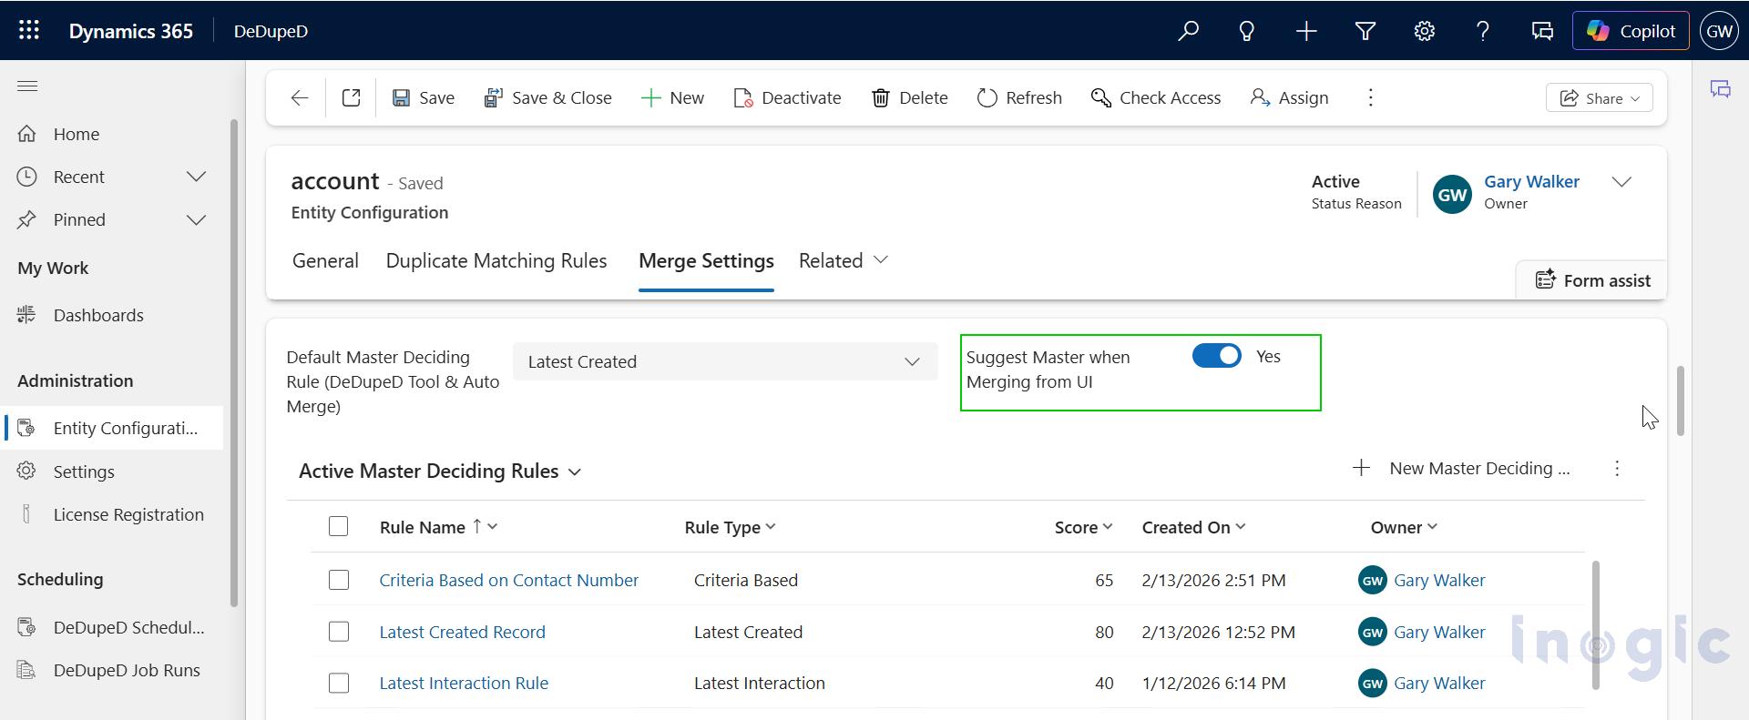The height and width of the screenshot is (720, 1749).
Task: Toggle Suggest Master when Merging from UI
Action: tap(1216, 356)
